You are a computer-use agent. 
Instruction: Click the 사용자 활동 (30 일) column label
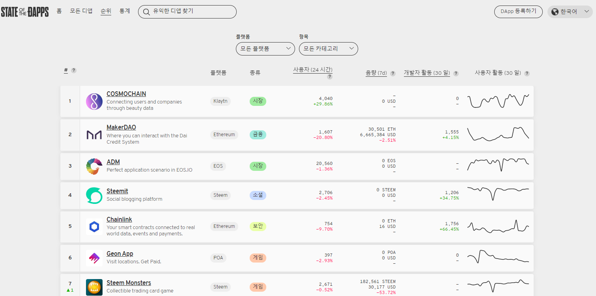(x=498, y=73)
